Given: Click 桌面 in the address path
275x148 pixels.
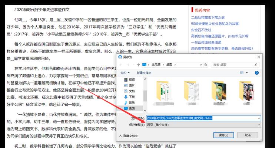Looking at the screenshot, I should coord(169,65).
